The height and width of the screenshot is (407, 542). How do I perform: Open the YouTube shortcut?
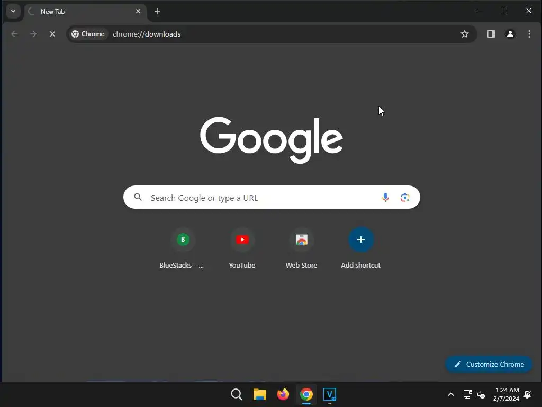242,249
